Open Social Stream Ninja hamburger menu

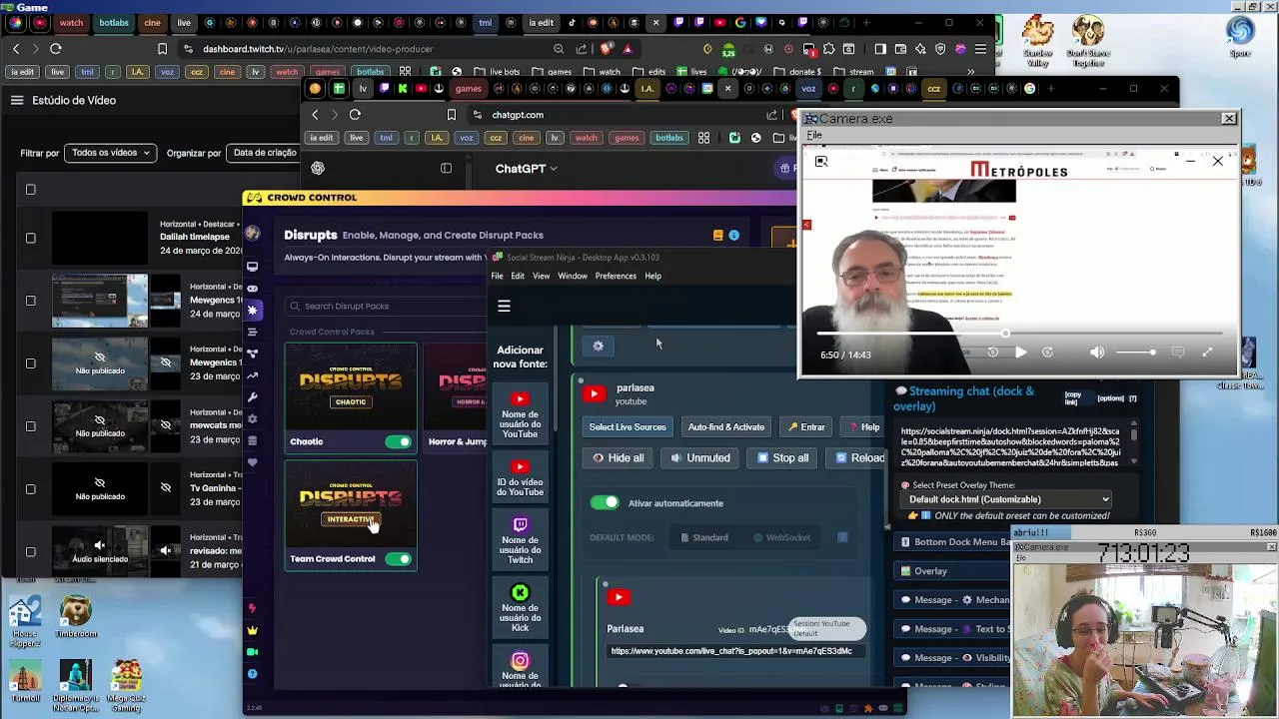point(504,307)
